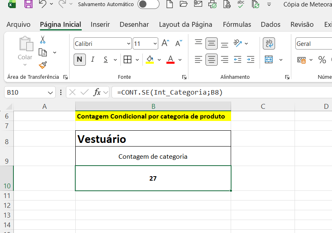Image resolution: width=332 pixels, height=233 pixels.
Task: Click the refresh data icon
Action: 256,4
